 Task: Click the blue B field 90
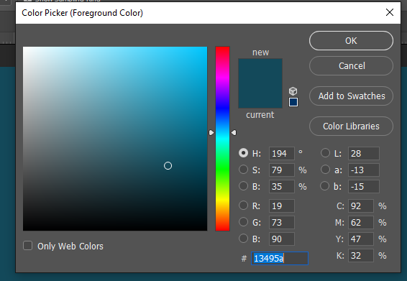(282, 239)
